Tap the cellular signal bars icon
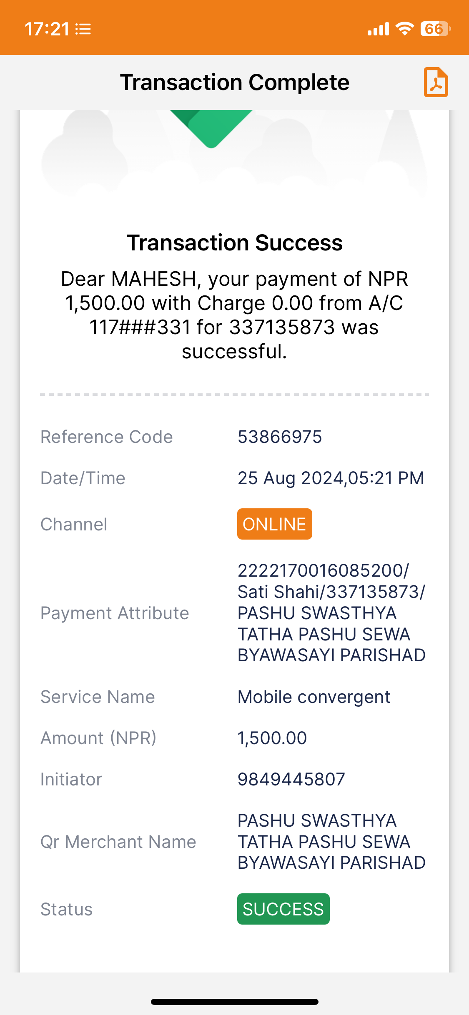Viewport: 469px width, 1015px height. point(378,29)
